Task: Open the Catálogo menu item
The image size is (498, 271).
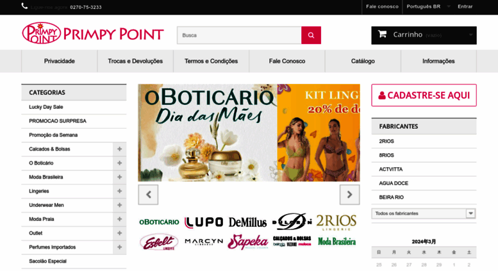Action: click(x=363, y=61)
